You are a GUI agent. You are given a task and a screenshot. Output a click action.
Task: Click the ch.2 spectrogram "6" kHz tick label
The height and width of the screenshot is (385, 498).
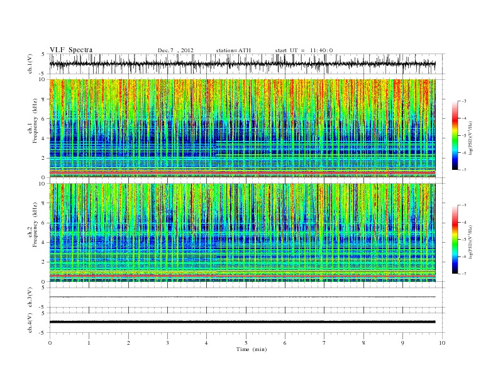(44, 223)
